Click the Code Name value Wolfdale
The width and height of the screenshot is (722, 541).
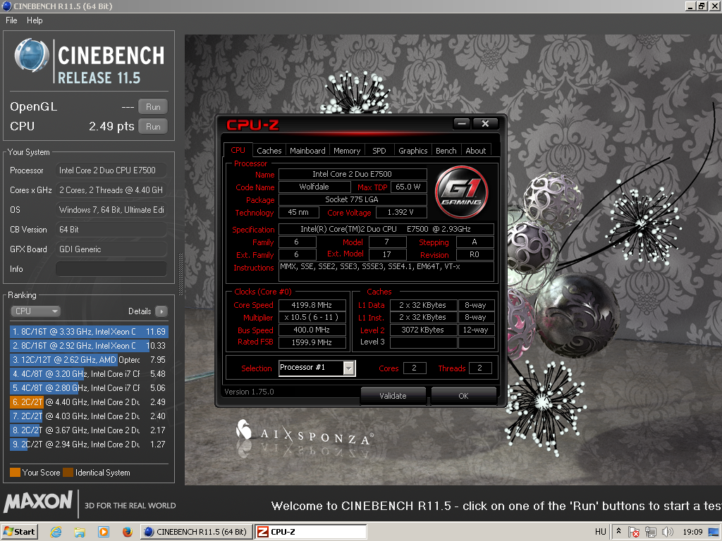[314, 187]
